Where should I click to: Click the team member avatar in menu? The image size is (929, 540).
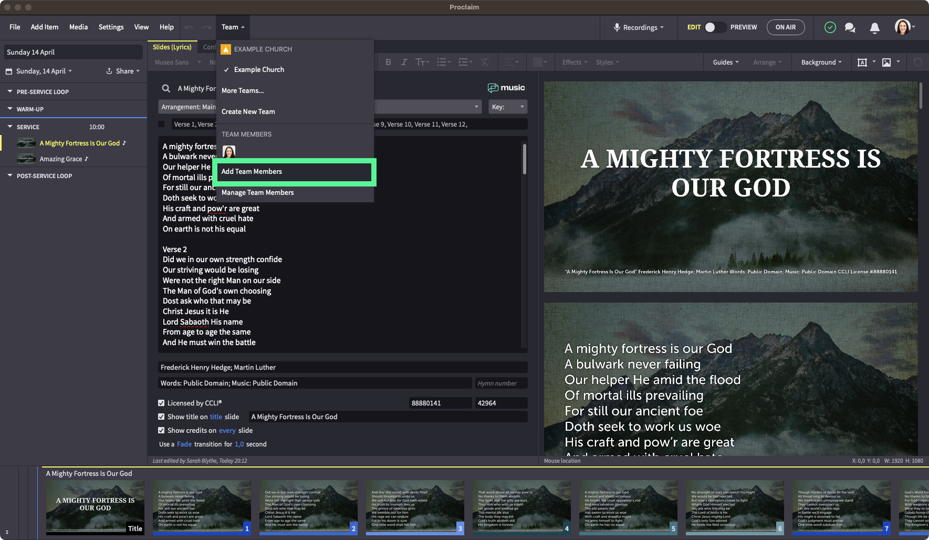[x=229, y=152]
